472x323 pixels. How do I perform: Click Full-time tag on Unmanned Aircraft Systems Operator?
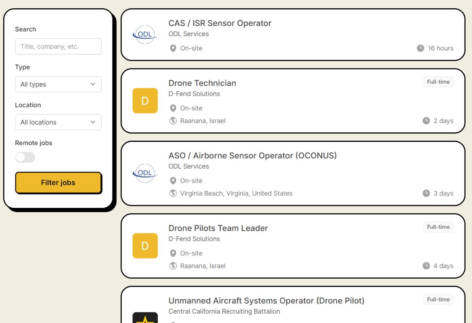(438, 299)
